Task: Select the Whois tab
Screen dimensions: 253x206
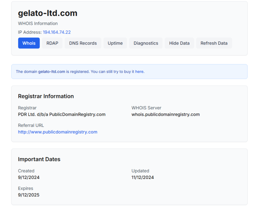Action: 29,43
